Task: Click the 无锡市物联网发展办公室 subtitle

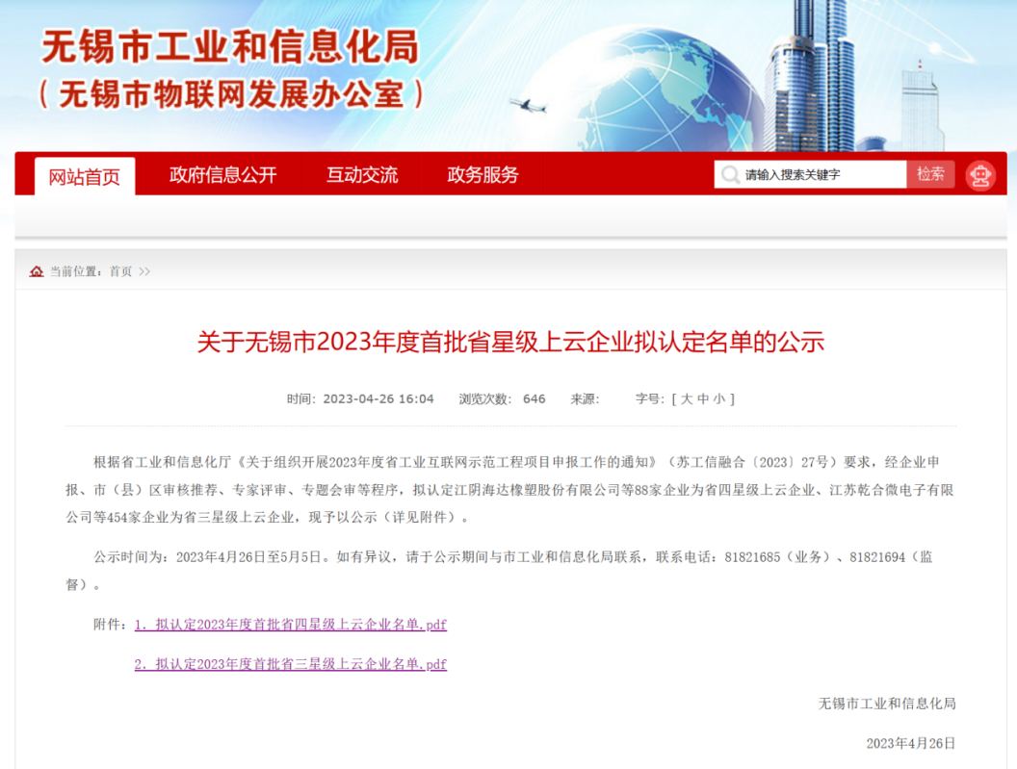Action: pyautogui.click(x=231, y=94)
